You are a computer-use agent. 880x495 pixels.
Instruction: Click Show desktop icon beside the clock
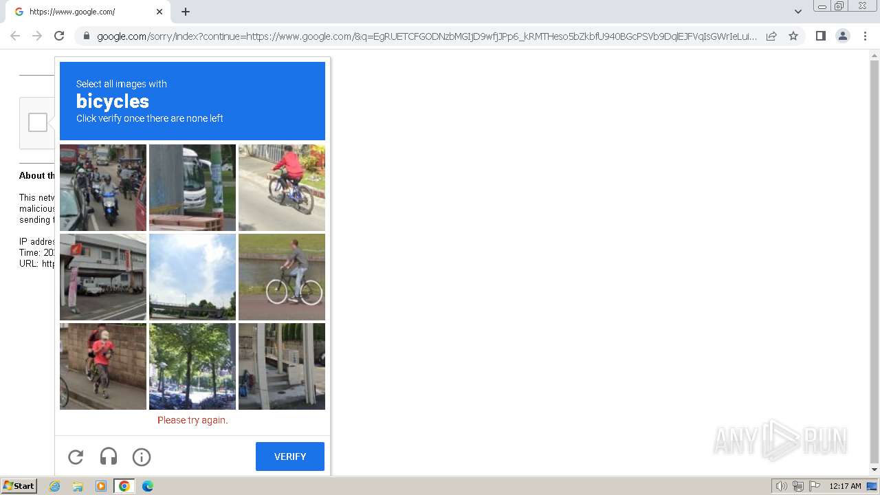(x=872, y=486)
